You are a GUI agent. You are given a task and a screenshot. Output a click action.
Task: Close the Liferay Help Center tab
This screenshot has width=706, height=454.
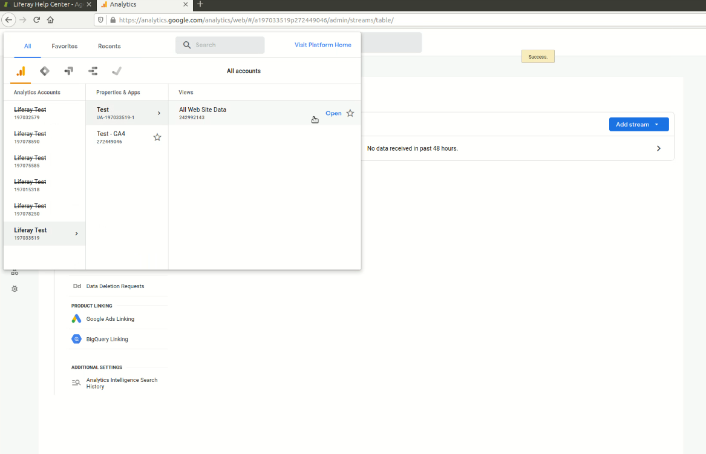point(89,4)
